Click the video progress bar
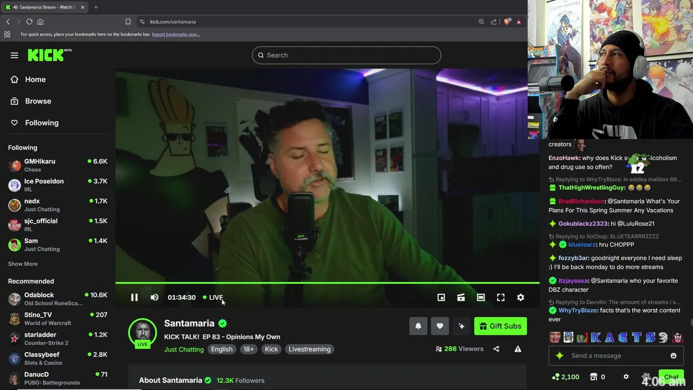This screenshot has width=693, height=390. (x=328, y=283)
